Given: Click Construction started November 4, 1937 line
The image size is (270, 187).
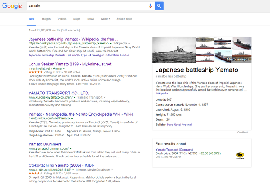Looking at the screenshot, I should coord(182,104).
